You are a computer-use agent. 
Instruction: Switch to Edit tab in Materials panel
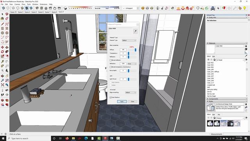point(214,56)
